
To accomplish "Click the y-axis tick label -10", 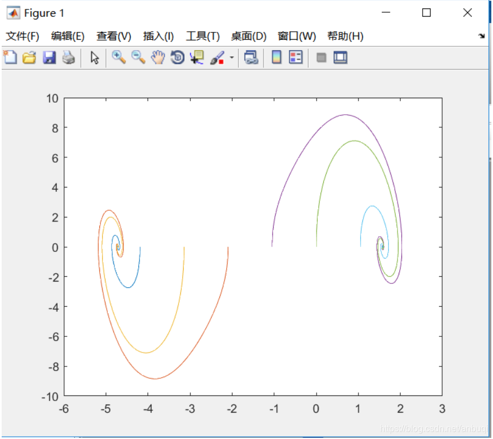I will tap(50, 397).
